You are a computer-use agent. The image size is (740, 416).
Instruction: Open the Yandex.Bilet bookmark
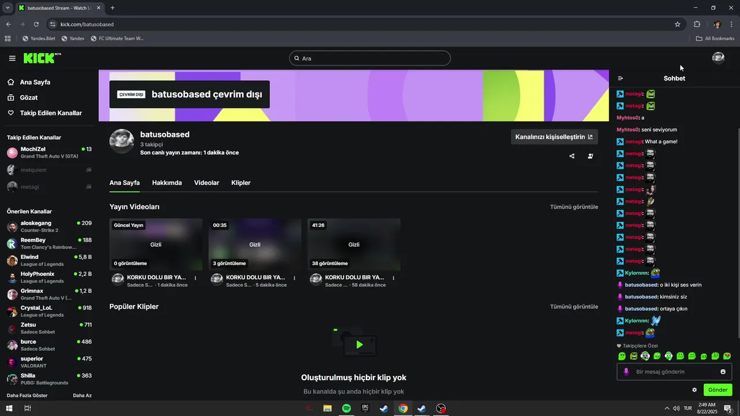pos(39,39)
